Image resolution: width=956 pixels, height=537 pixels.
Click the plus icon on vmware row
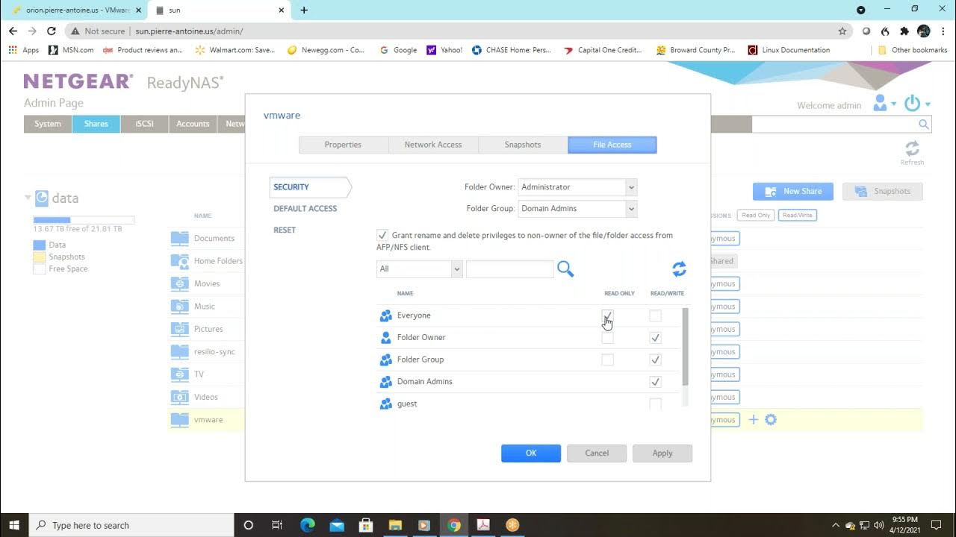pos(754,420)
